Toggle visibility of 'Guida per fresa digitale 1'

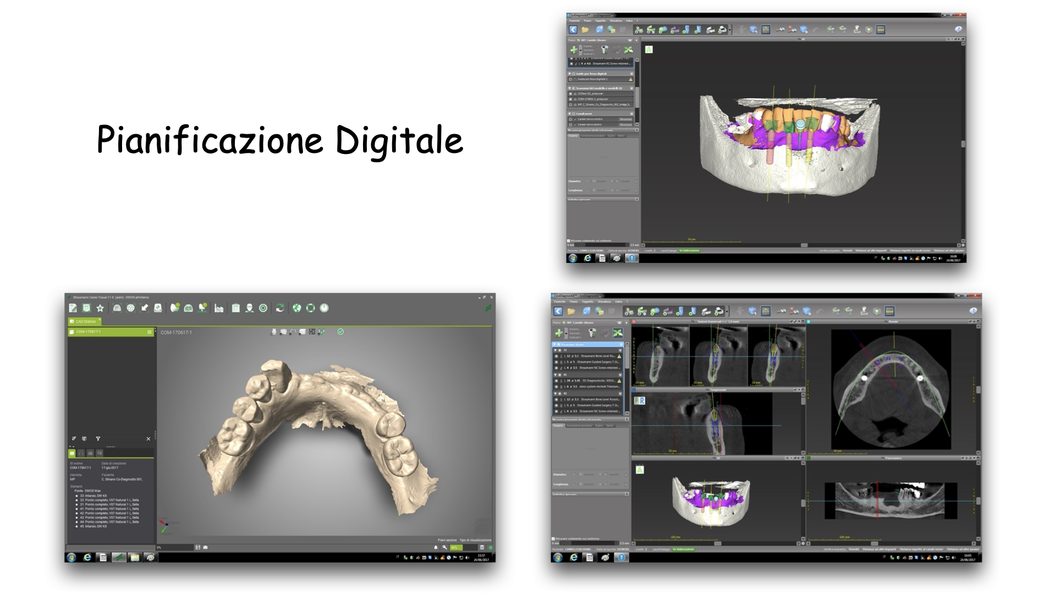coord(570,79)
